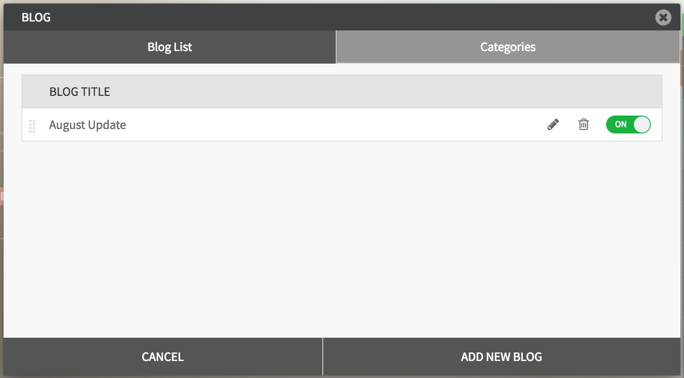Click the trash bin icon next to the toggle
The width and height of the screenshot is (684, 378).
(x=583, y=125)
